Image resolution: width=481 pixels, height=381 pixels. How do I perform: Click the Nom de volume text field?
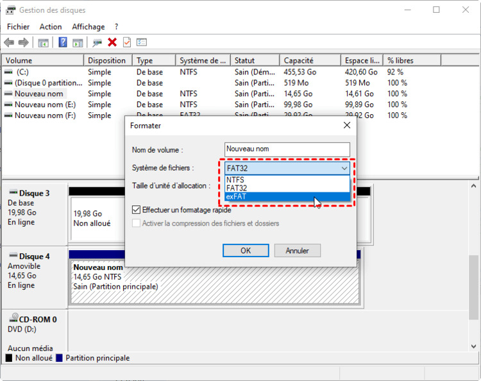287,149
